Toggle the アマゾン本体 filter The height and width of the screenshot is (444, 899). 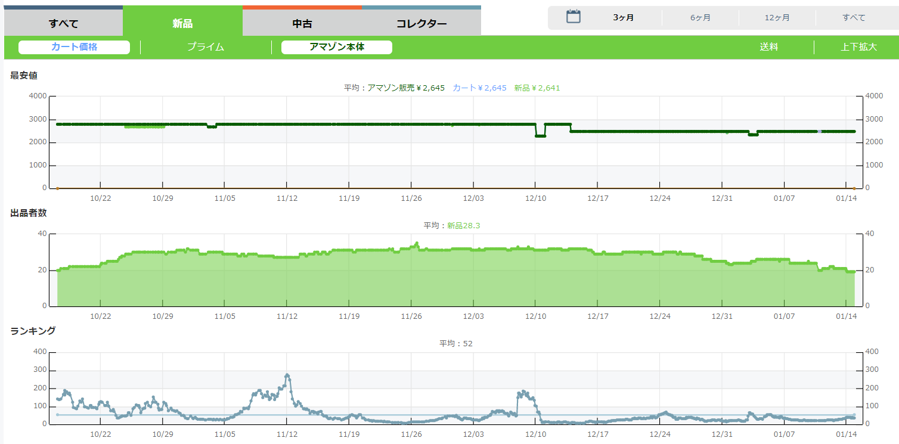[x=337, y=47]
